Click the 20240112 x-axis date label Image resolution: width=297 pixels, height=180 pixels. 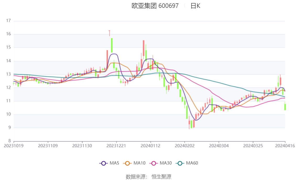click(151, 146)
